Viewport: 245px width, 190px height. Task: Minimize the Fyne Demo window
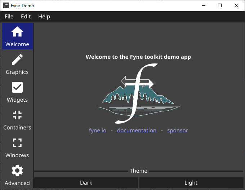204,6
